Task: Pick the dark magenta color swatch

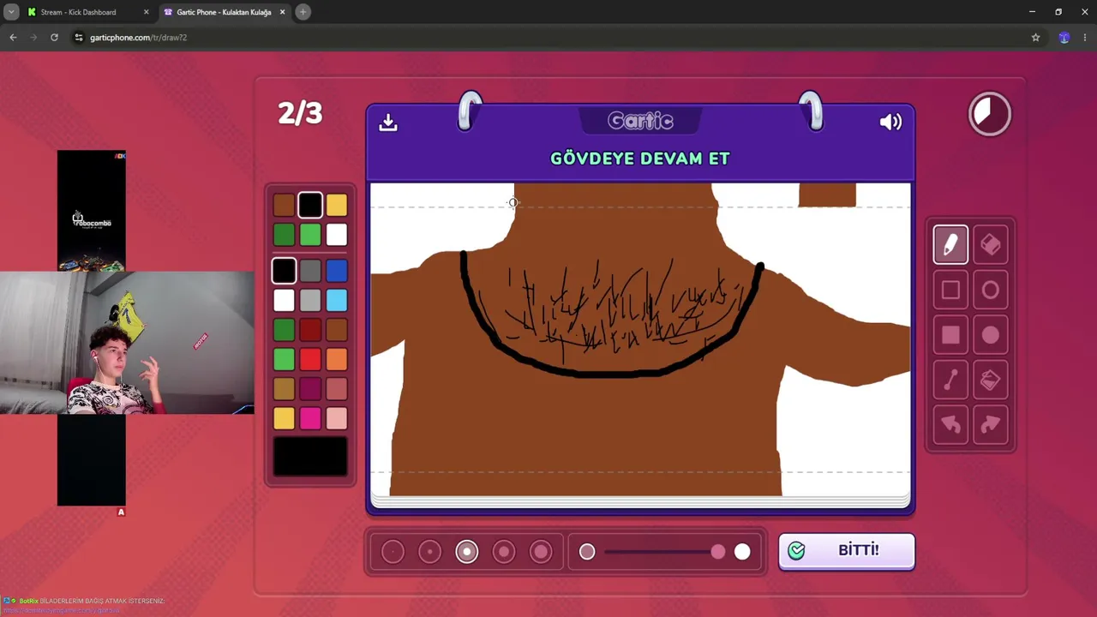Action: click(x=310, y=389)
